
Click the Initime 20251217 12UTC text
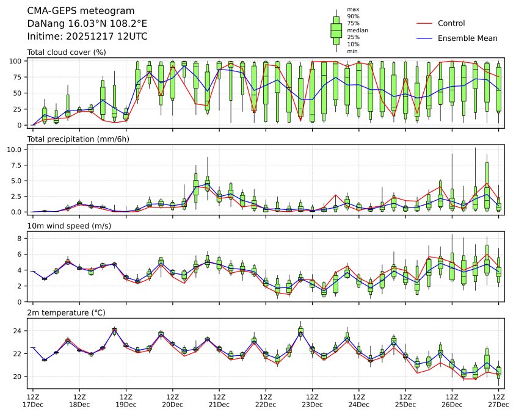(87, 36)
